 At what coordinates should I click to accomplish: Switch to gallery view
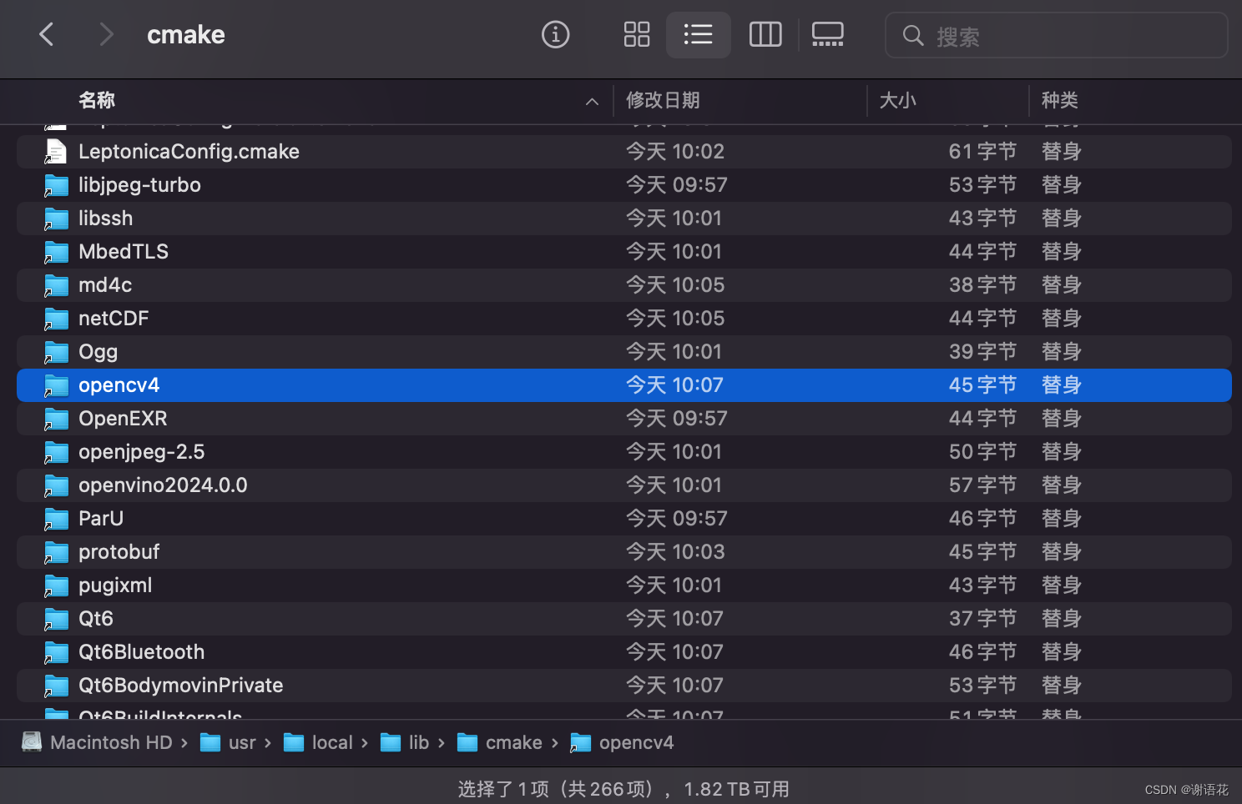click(x=827, y=34)
